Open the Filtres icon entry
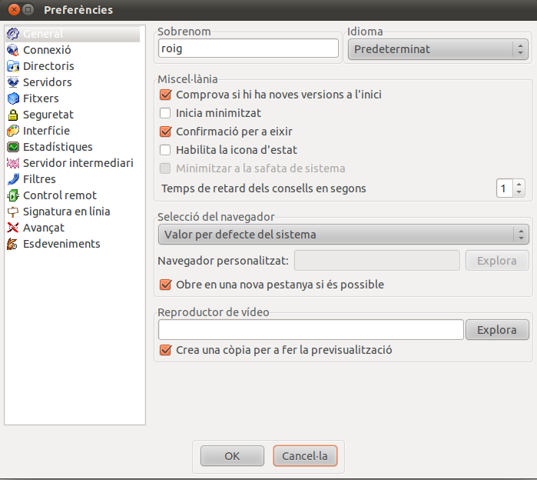Viewport: 537px width, 480px height. click(13, 179)
